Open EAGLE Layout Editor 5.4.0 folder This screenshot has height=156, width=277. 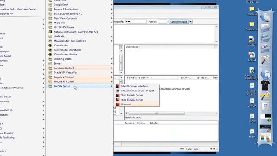click(68, 13)
